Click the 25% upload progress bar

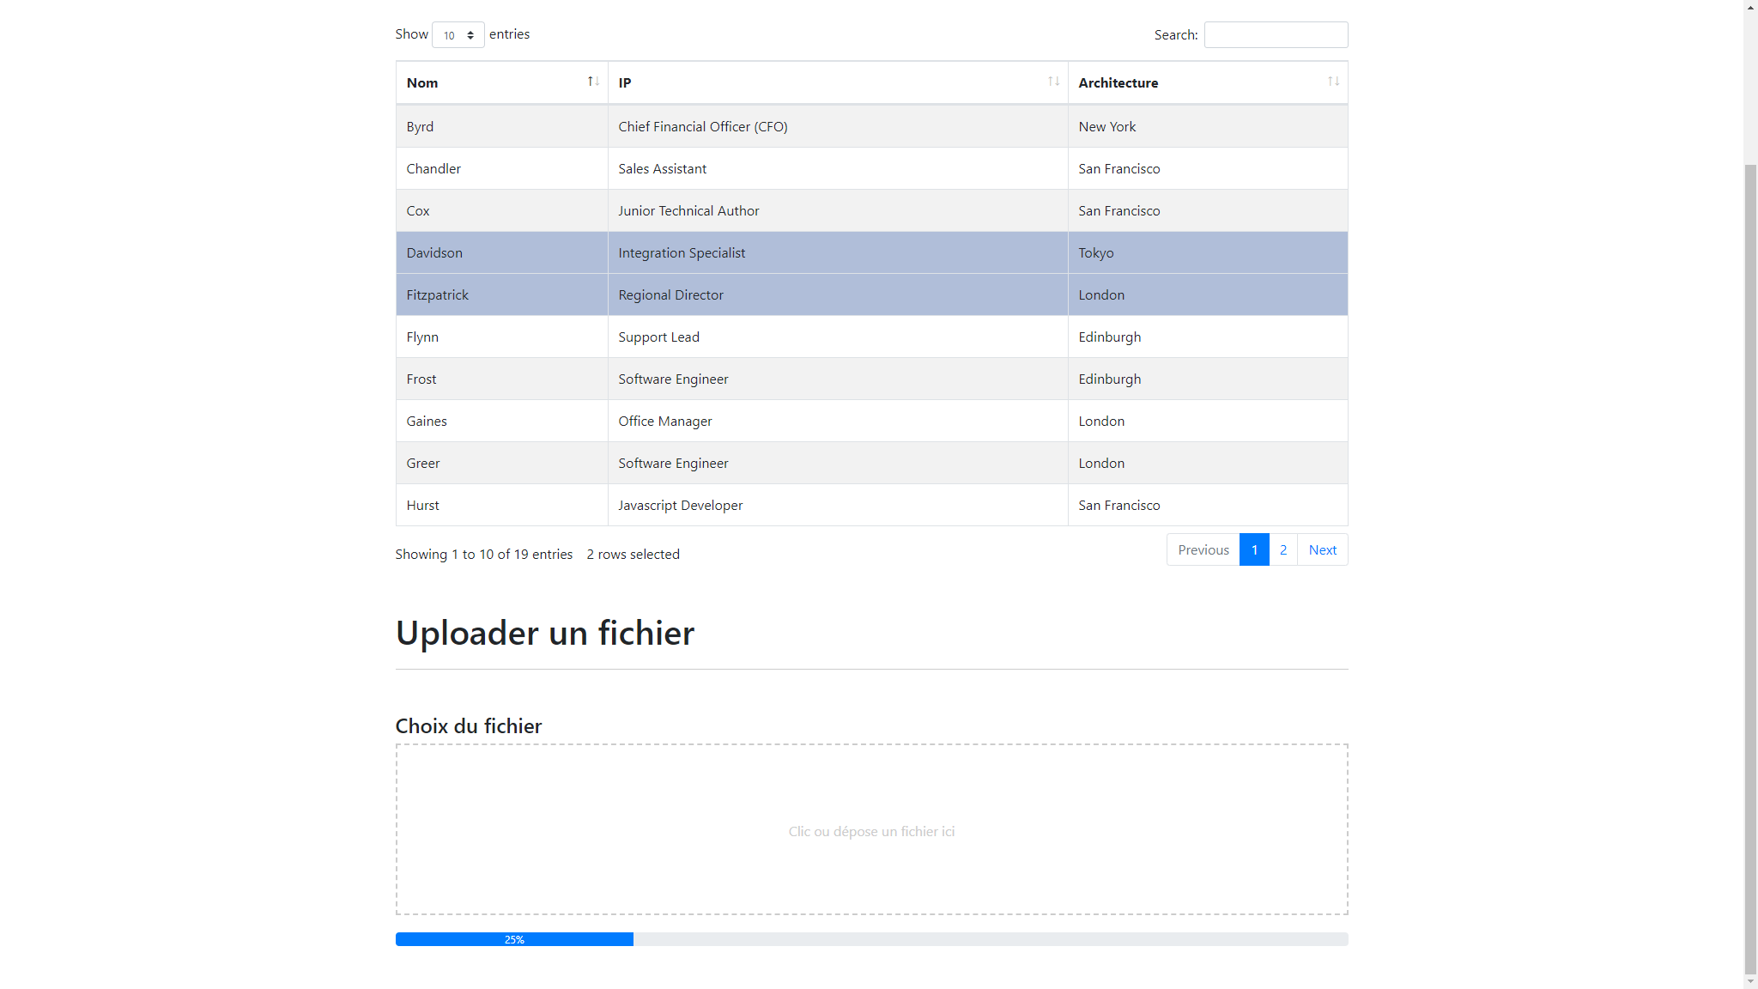coord(514,939)
